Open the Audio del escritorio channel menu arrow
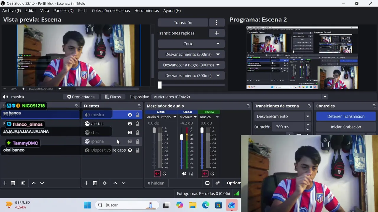Image resolution: width=378 pixels, height=212 pixels. pos(175,117)
